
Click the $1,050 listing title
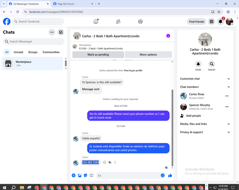point(101,48)
